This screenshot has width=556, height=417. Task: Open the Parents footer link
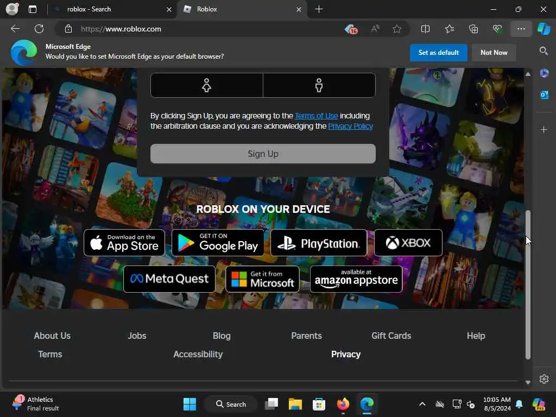[306, 336]
